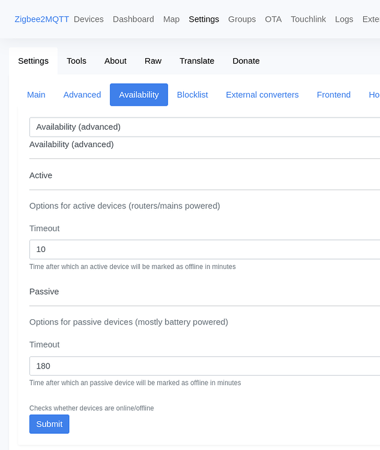Go to the Dashboard page
The image size is (380, 450).
[133, 19]
